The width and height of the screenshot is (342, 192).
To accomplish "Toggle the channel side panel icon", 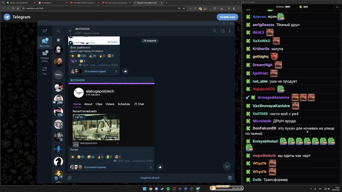I will click(x=223, y=31).
